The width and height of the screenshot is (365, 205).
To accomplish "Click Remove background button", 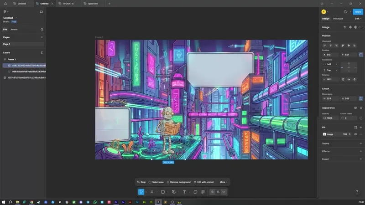I will (178, 182).
